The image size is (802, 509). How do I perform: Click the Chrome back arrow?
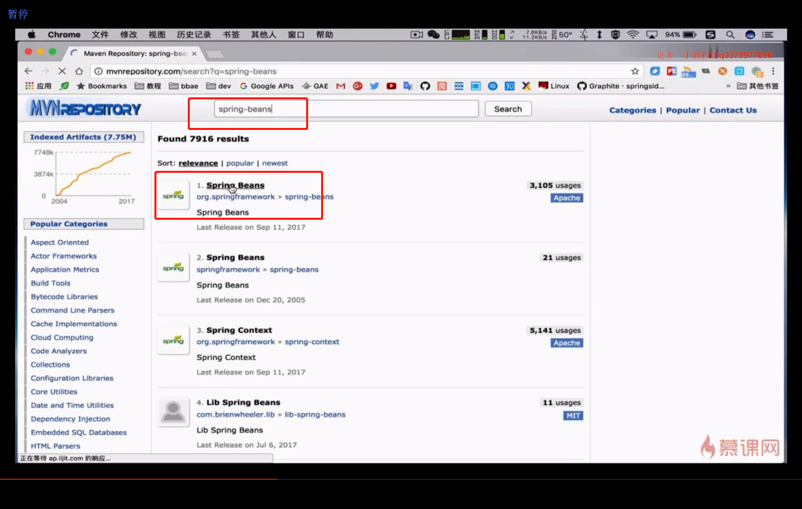29,71
